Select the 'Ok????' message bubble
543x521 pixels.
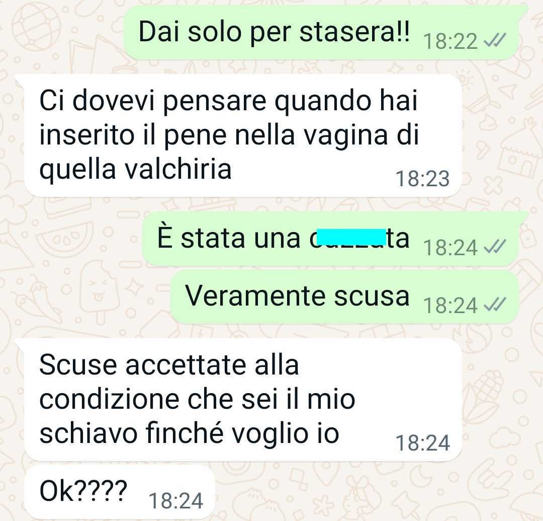(120, 492)
